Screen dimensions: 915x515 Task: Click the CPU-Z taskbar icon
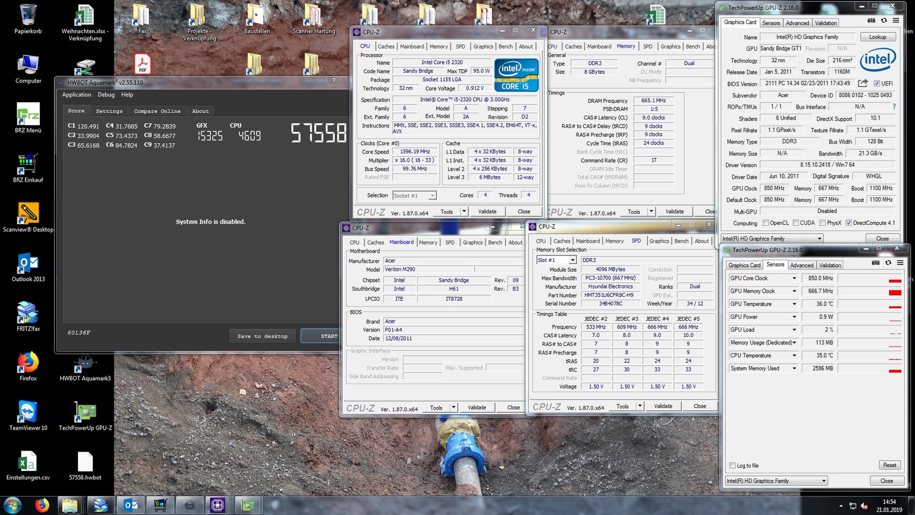(217, 505)
